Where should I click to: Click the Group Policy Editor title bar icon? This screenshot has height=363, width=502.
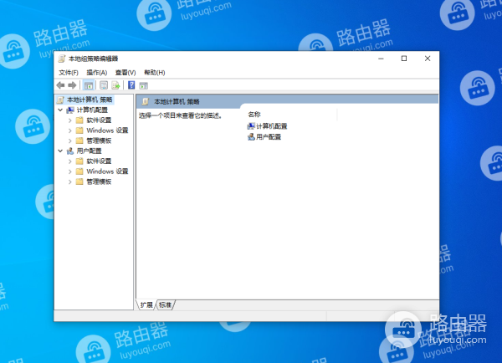coord(61,59)
